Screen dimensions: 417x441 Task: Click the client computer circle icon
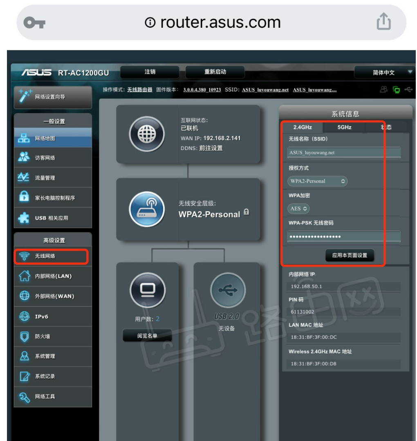pos(148,290)
